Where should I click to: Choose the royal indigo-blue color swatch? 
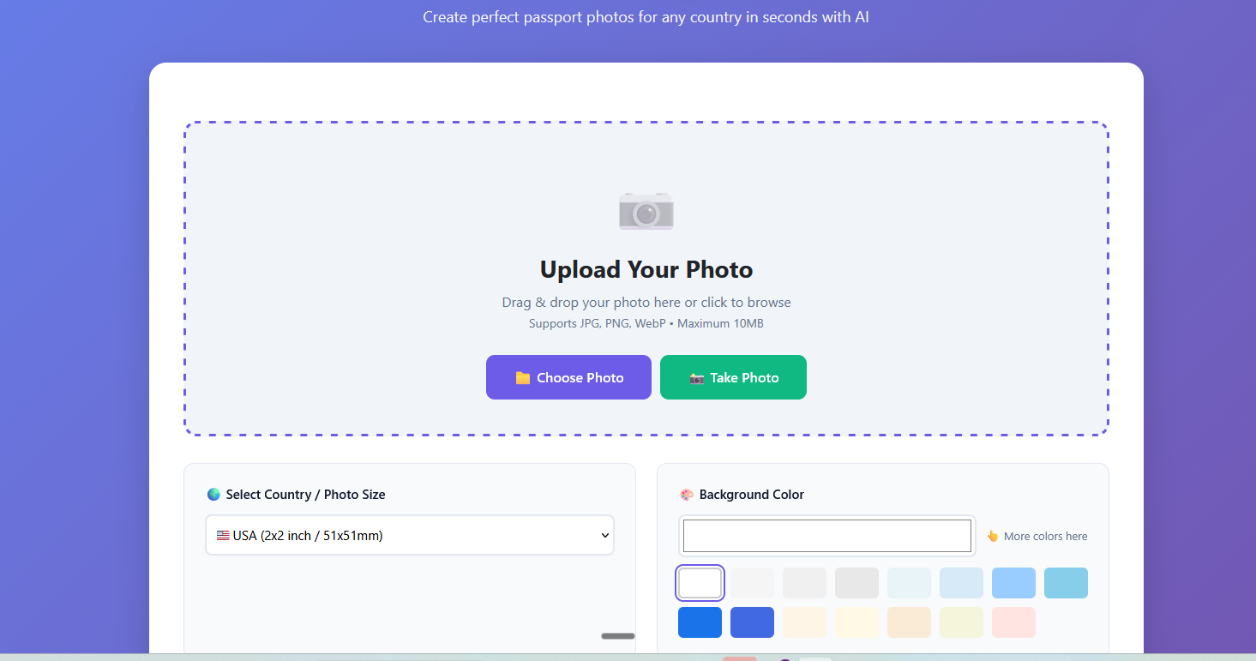click(x=752, y=622)
